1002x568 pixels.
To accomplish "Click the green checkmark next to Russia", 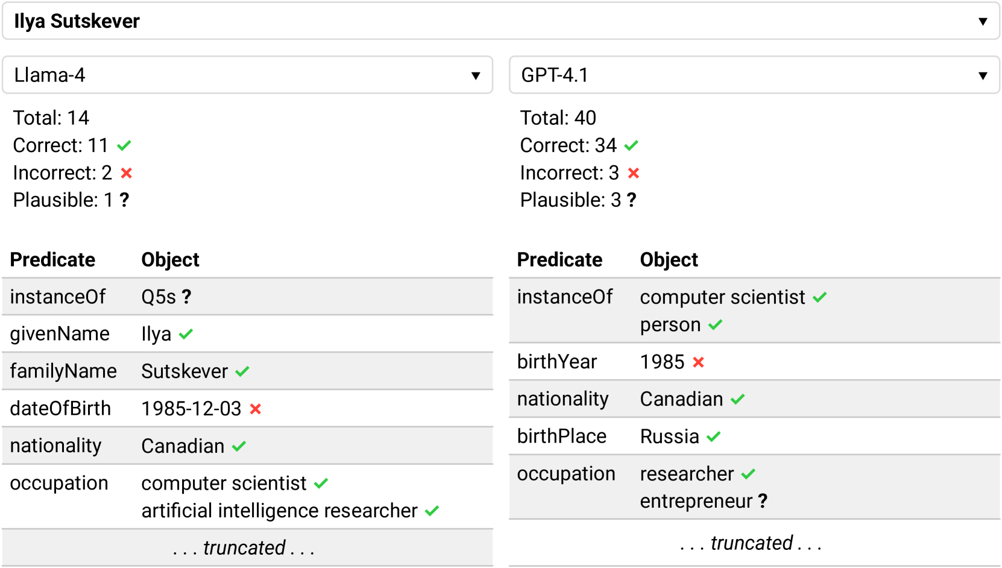I will 714,437.
